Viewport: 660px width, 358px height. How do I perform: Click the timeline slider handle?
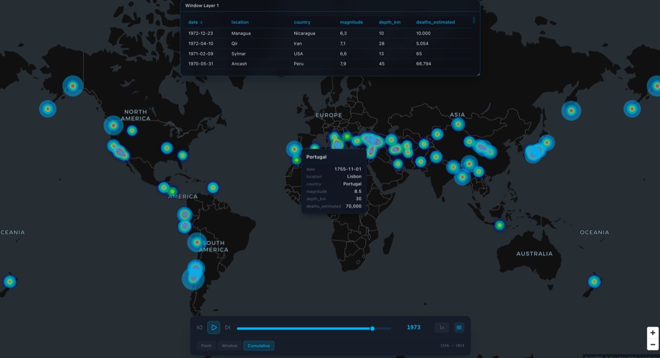372,327
